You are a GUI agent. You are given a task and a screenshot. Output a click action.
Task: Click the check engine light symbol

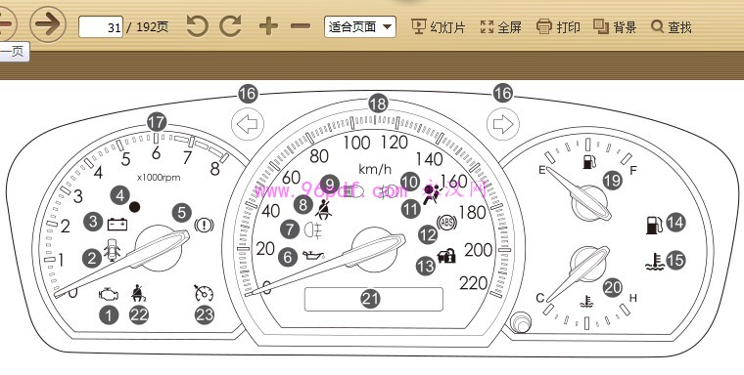108,295
